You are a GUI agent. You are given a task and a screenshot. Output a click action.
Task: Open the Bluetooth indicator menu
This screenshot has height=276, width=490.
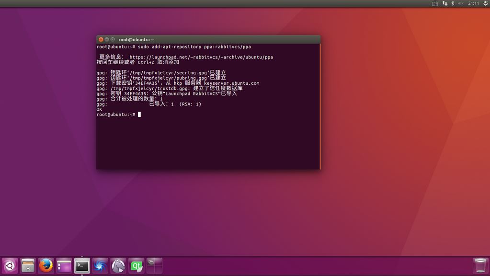point(453,3)
